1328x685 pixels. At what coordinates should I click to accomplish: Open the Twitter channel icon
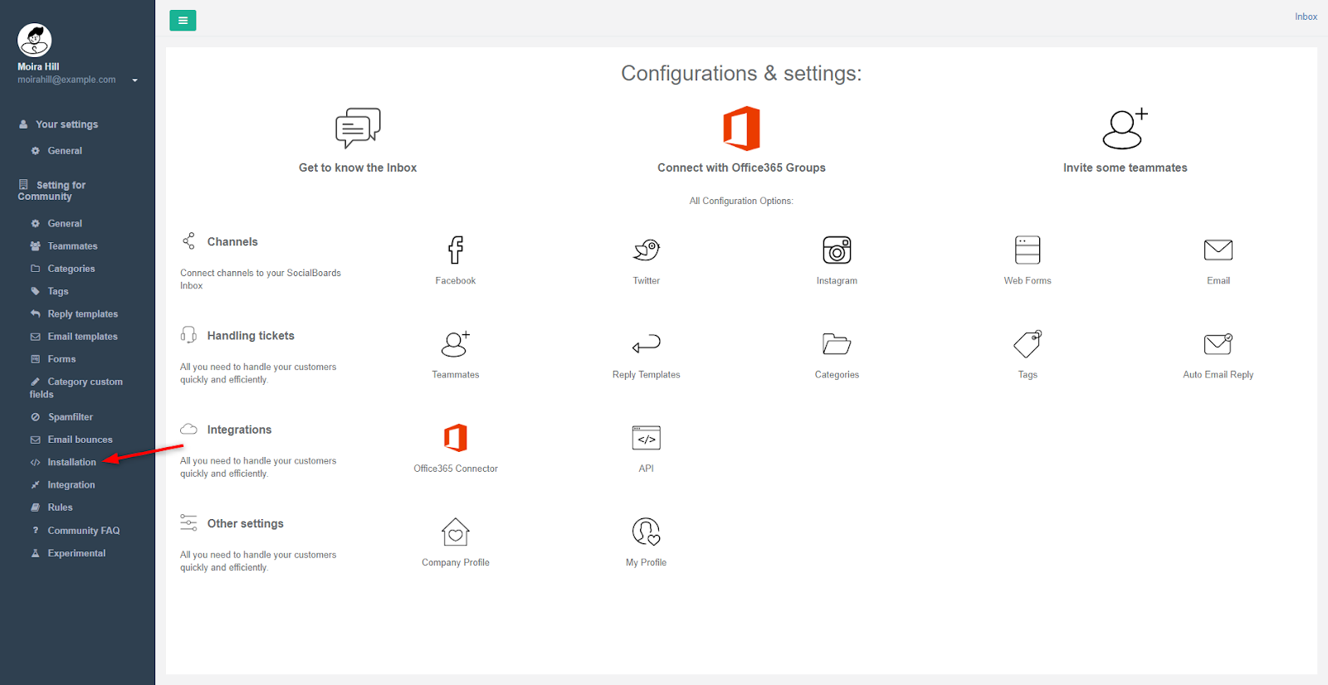tap(647, 250)
